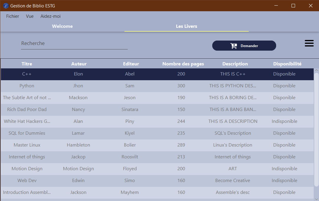Select the Web Dev row
Image resolution: width=319 pixels, height=201 pixels.
(x=157, y=181)
